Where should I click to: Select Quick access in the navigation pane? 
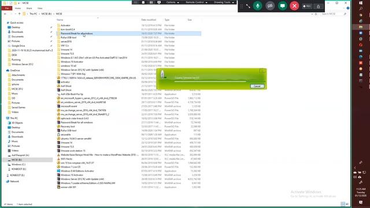17,23
